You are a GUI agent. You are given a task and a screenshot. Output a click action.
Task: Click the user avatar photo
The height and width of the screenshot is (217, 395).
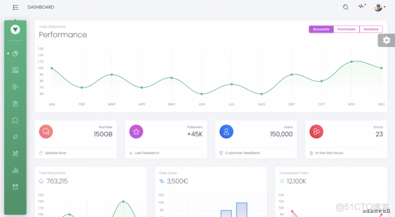(x=378, y=8)
